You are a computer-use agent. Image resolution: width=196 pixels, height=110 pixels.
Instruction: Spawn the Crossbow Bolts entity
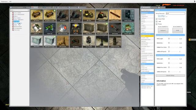pos(115,16)
